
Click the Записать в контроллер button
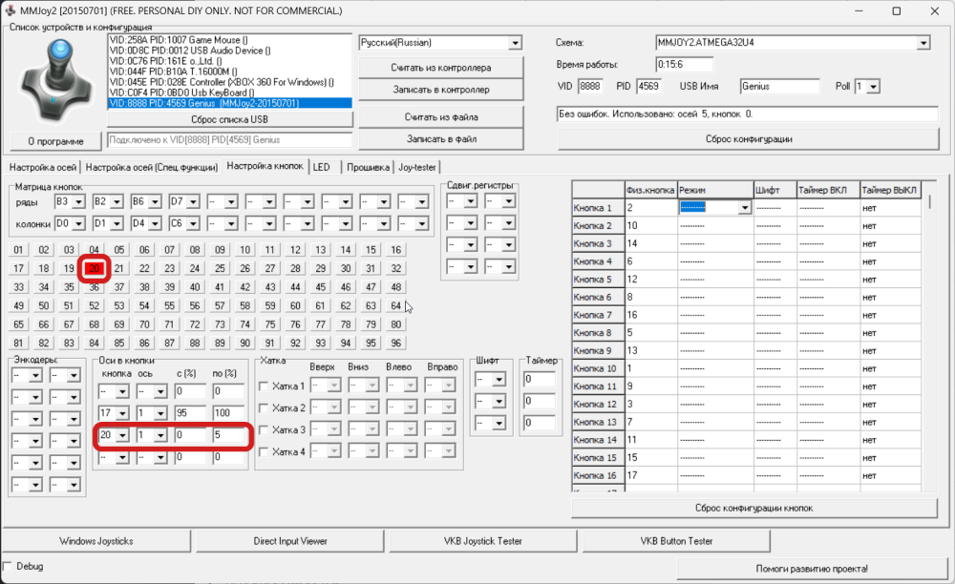441,90
